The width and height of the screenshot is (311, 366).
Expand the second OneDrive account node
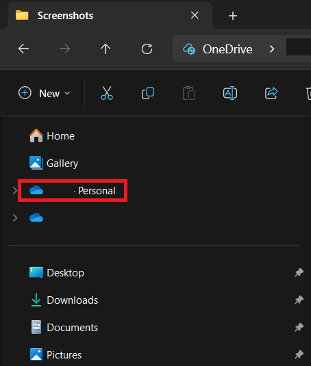point(15,218)
